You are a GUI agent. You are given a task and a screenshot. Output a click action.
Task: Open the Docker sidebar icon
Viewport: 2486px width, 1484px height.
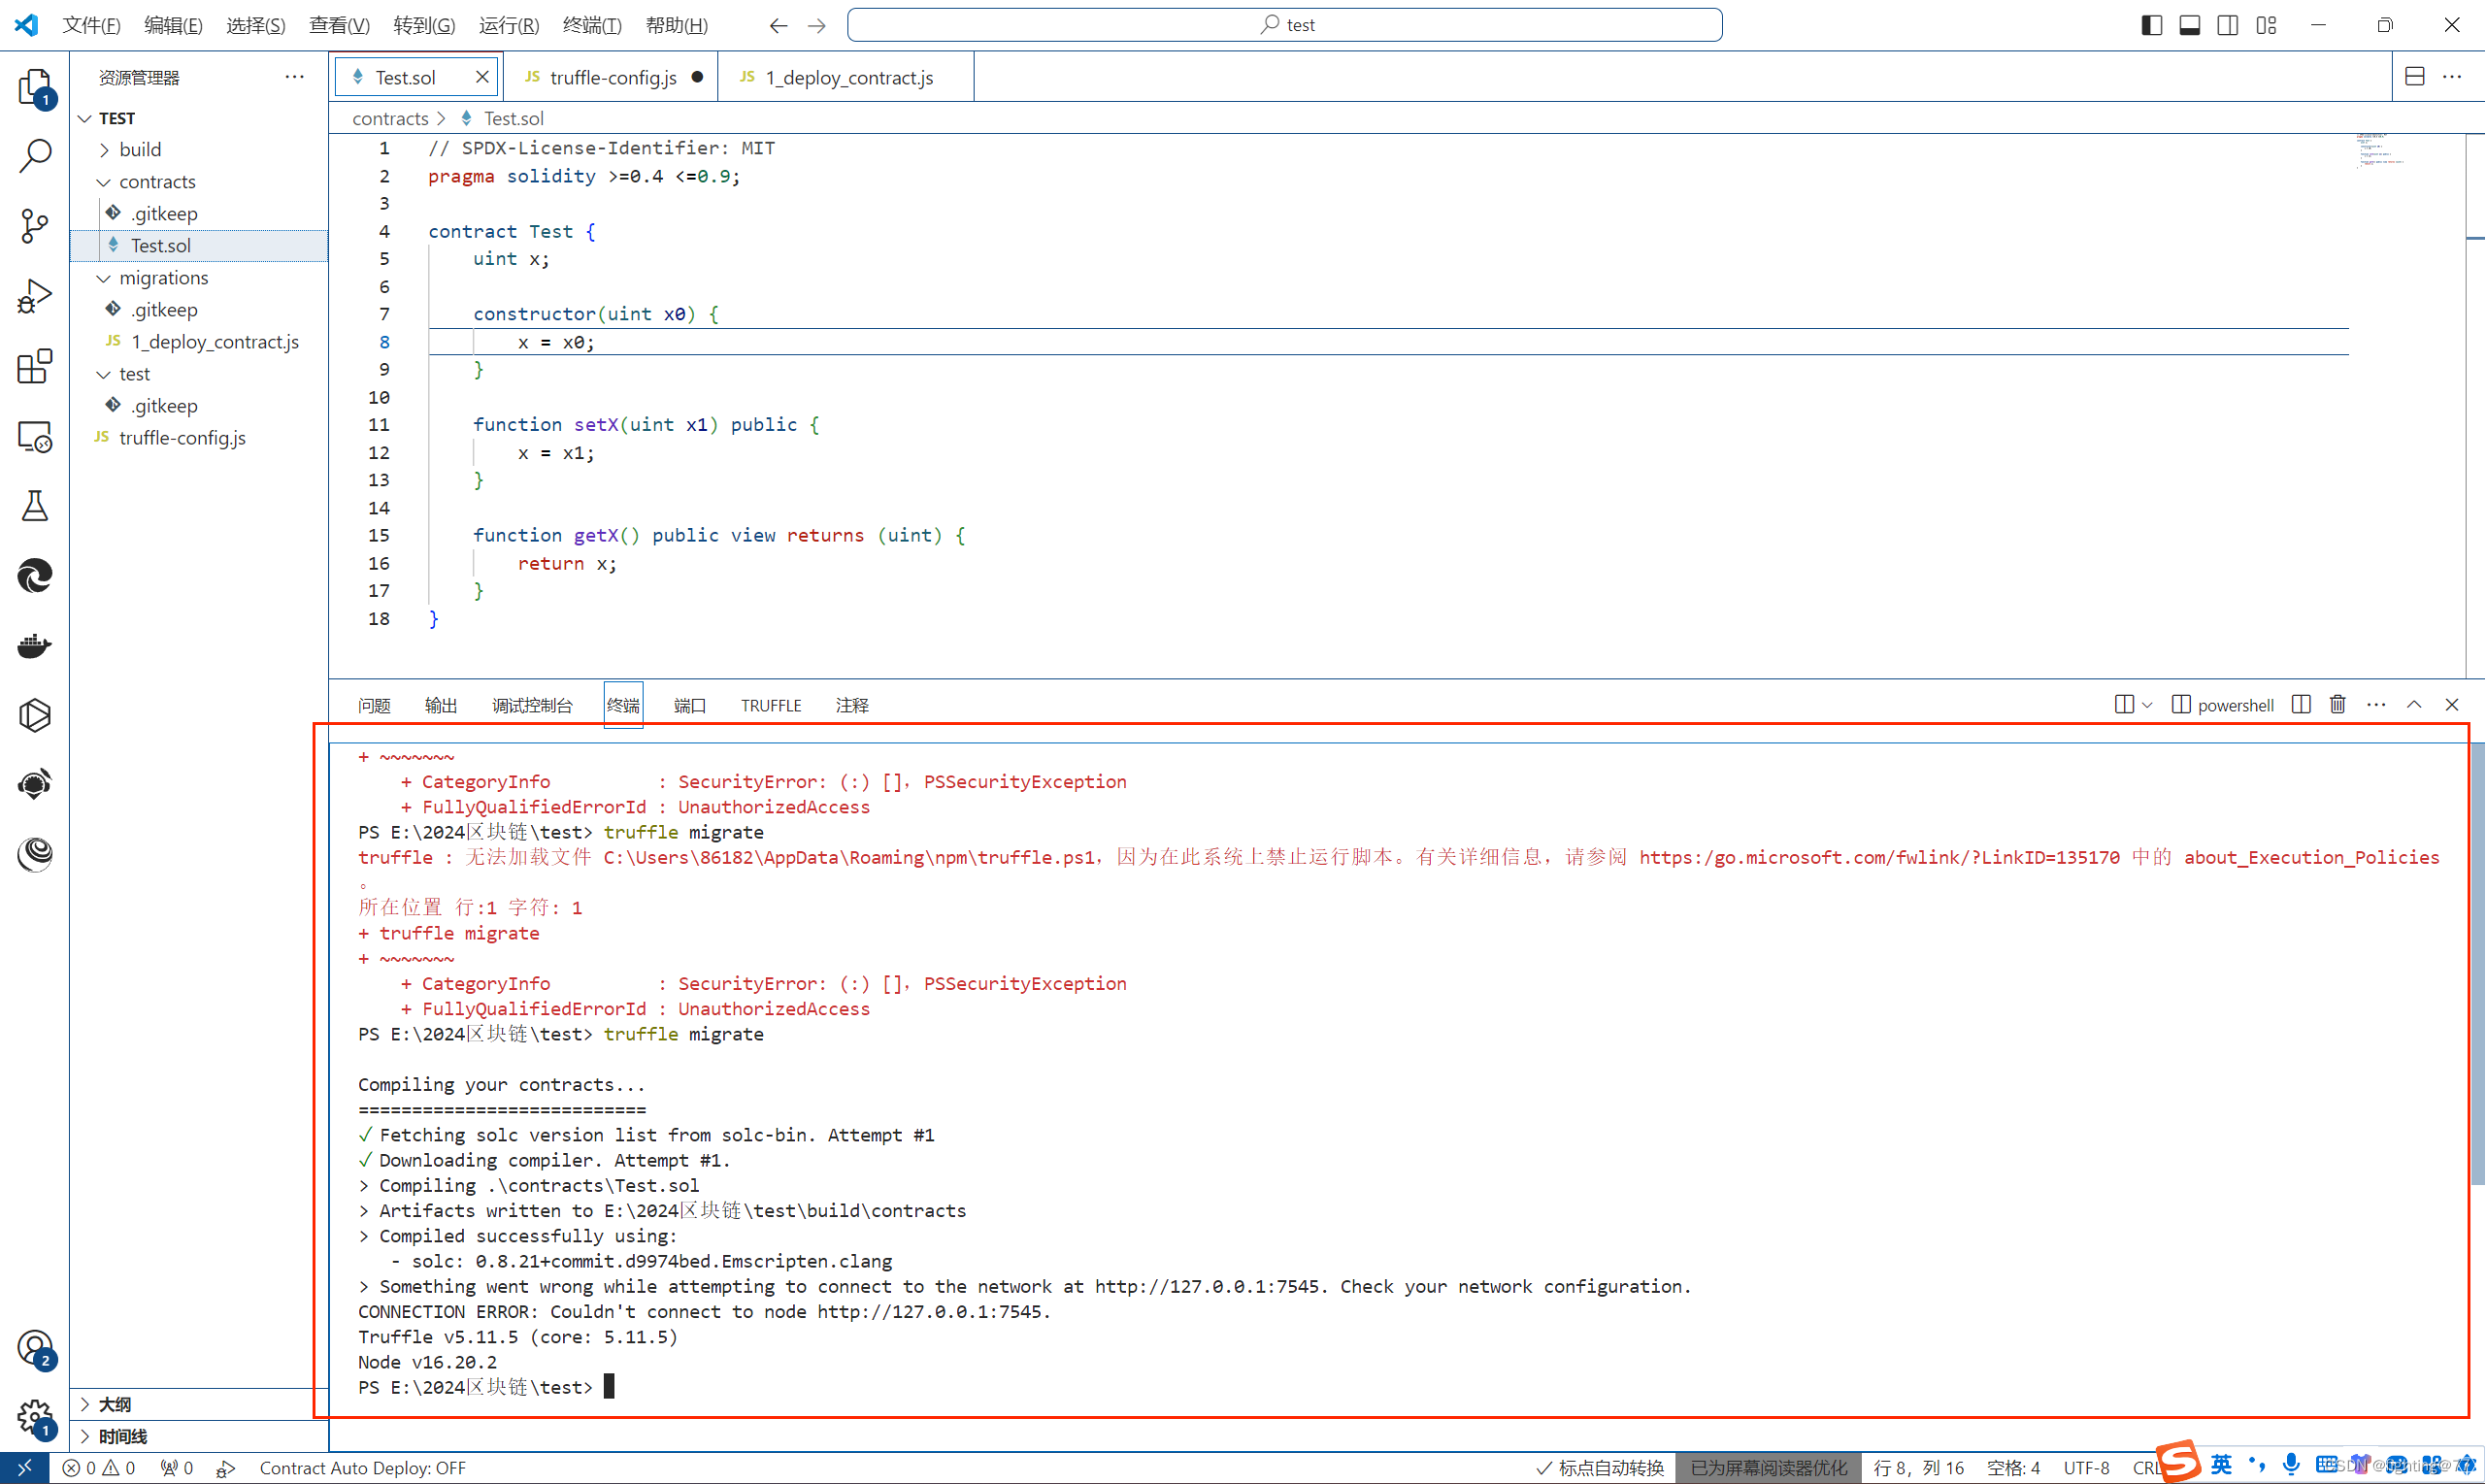(35, 646)
